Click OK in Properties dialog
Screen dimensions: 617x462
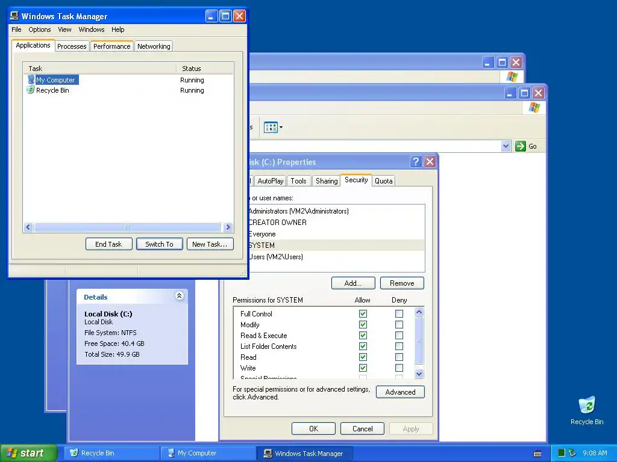click(313, 428)
